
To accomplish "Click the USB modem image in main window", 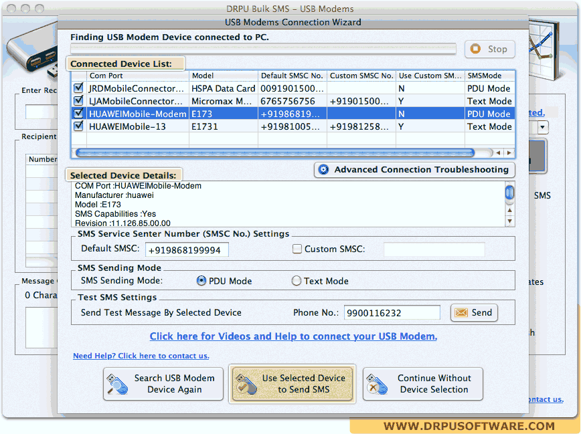I will coord(31,52).
